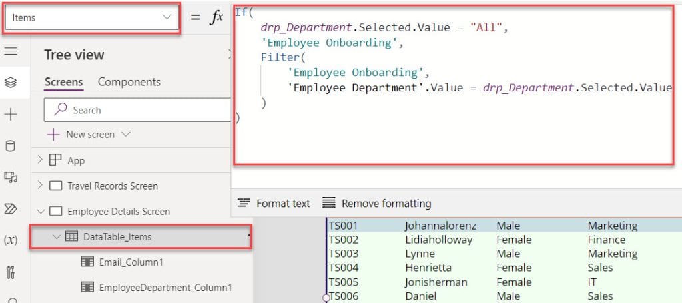
Task: Click inside the formula editor
Action: [x=454, y=85]
